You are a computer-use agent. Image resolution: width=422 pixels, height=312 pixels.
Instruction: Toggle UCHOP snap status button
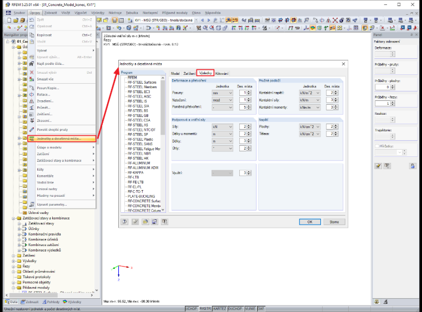pyautogui.click(x=192, y=309)
